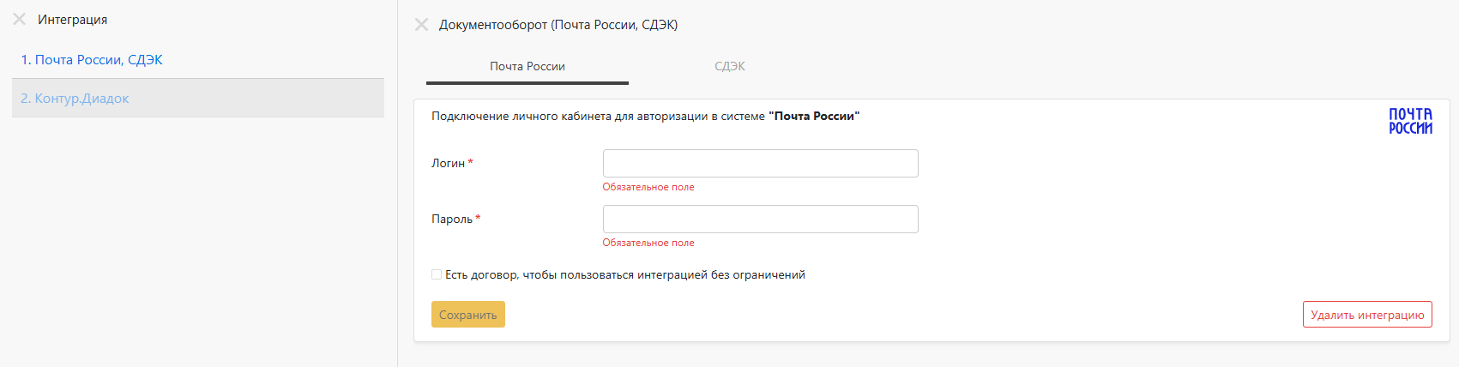Image resolution: width=1459 pixels, height=367 pixels.
Task: Click the 'Обязательное поле' error under Пароль
Action: 648,243
